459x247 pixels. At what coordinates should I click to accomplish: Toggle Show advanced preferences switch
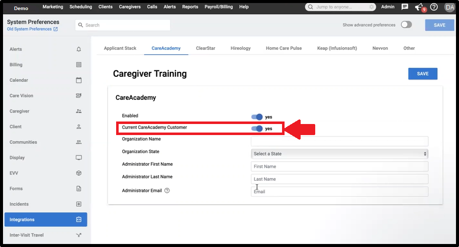[x=406, y=25]
